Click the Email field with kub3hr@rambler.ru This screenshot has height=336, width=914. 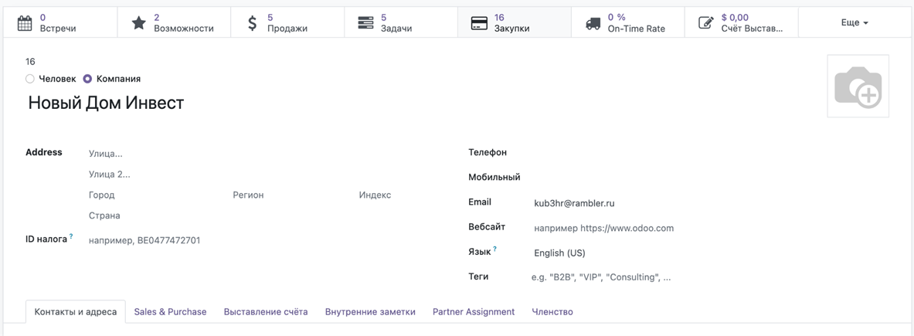click(618, 203)
